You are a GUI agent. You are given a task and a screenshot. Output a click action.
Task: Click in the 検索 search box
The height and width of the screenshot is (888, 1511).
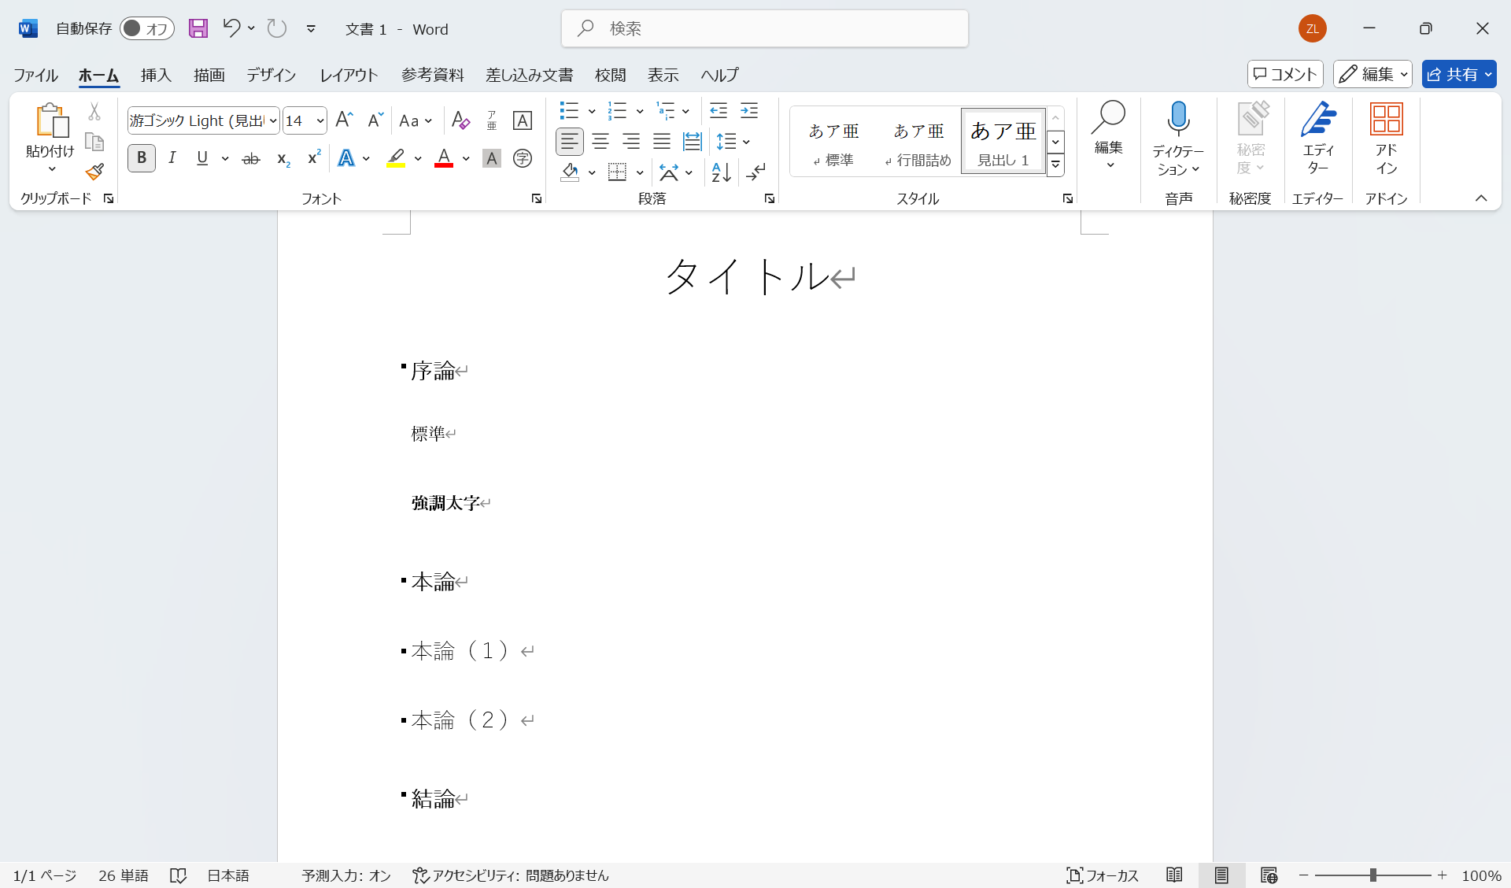765,29
